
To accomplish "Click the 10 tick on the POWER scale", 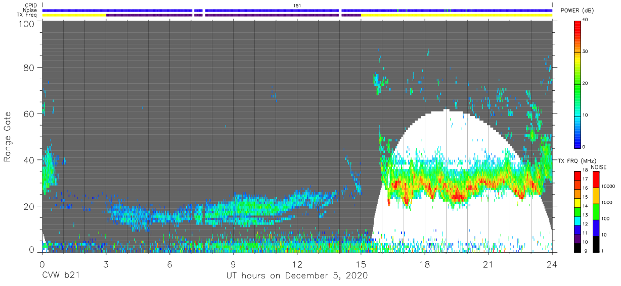I will pyautogui.click(x=586, y=115).
